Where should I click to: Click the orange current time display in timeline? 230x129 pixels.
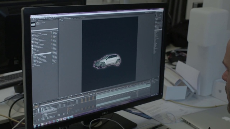36,107
